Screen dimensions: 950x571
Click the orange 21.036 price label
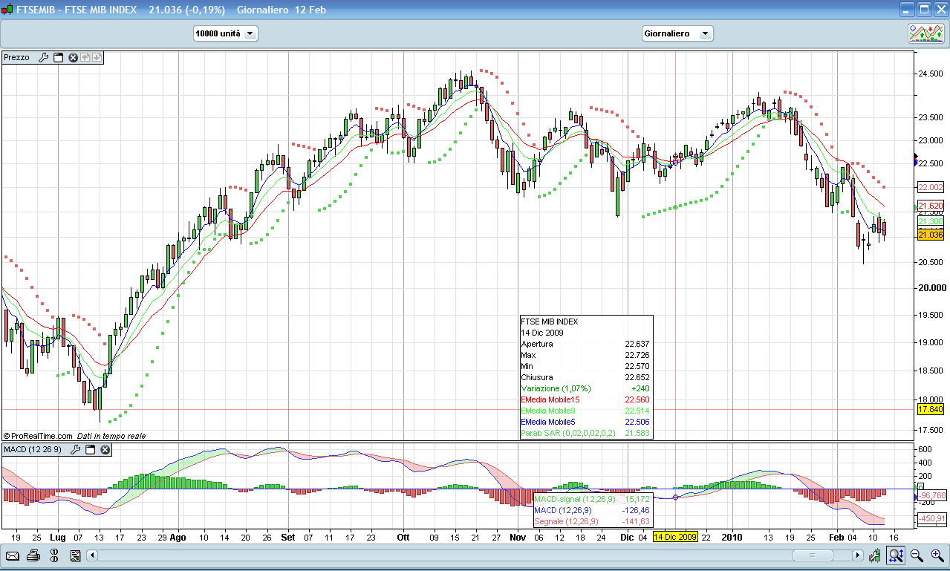(x=931, y=235)
